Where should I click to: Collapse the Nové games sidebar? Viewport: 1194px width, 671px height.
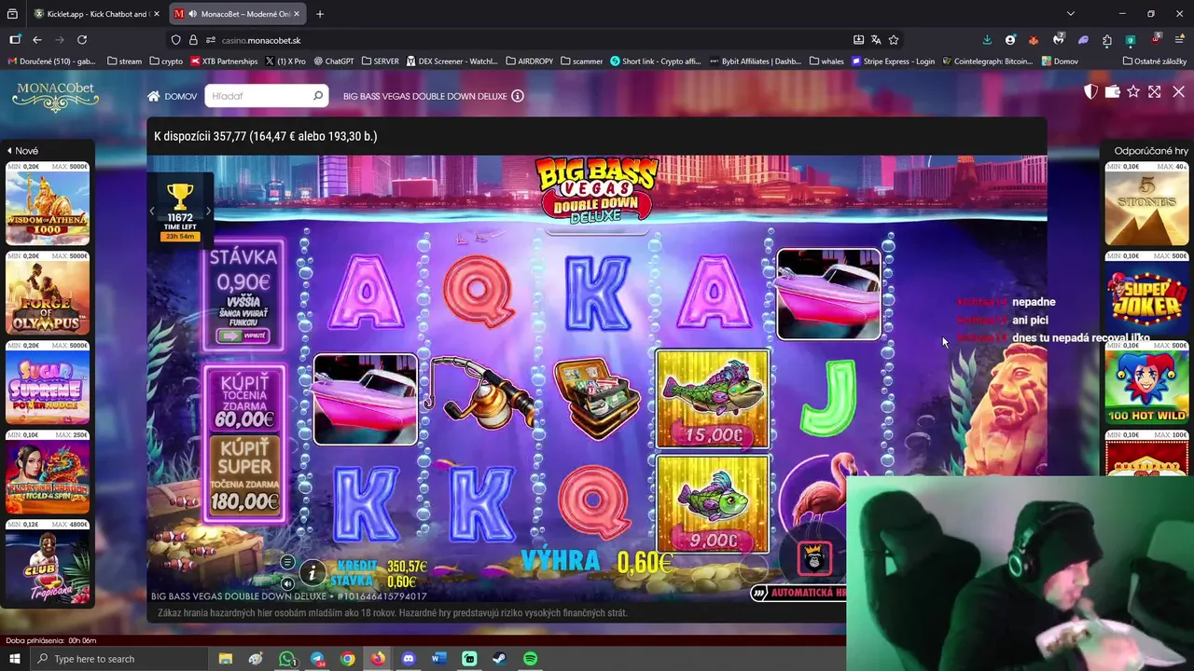pos(22,151)
